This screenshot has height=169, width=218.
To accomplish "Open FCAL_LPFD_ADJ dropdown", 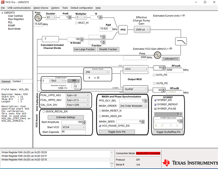I will coord(77,95).
